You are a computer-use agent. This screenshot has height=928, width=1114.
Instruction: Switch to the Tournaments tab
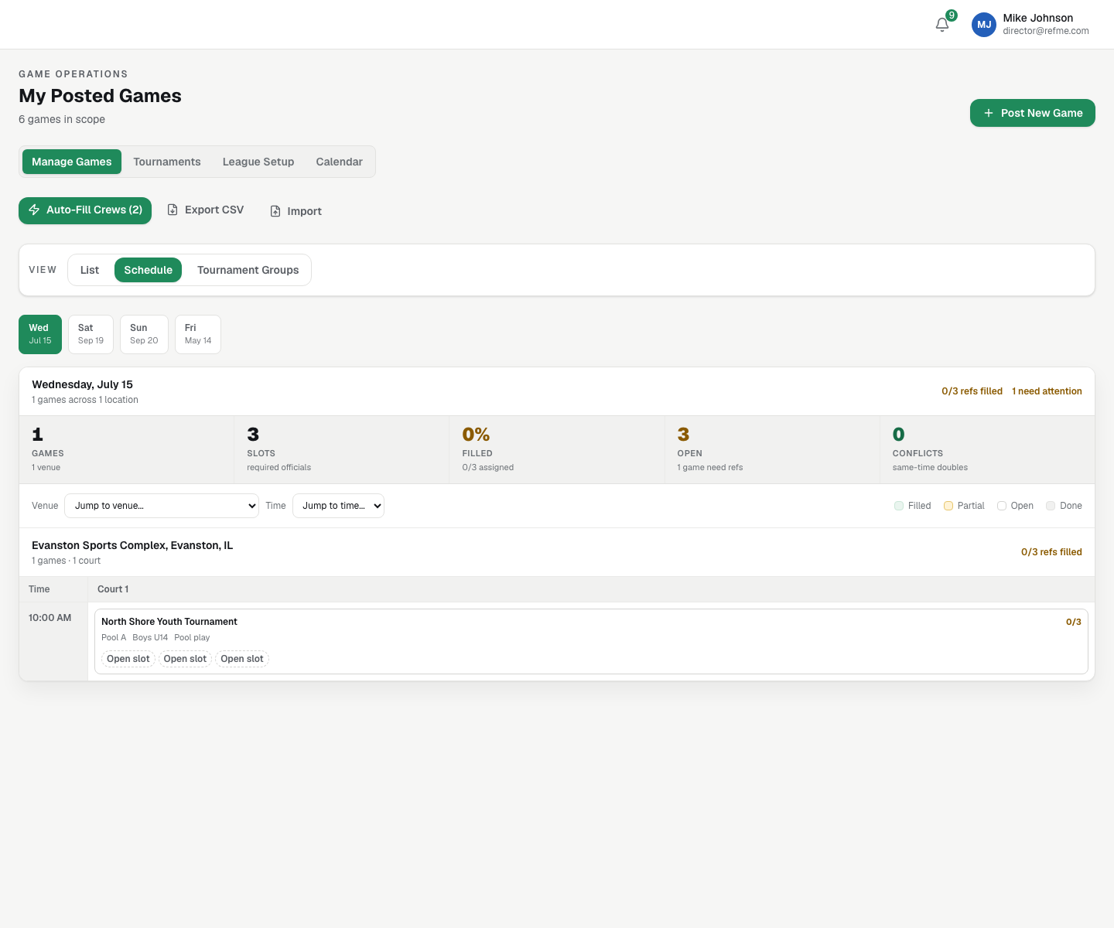click(x=167, y=162)
